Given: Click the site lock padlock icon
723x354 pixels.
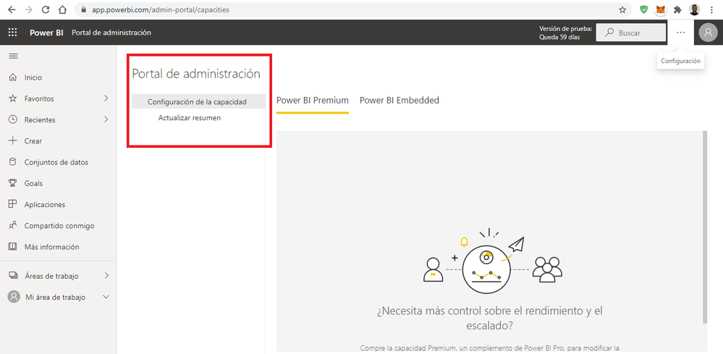Looking at the screenshot, I should click(83, 9).
